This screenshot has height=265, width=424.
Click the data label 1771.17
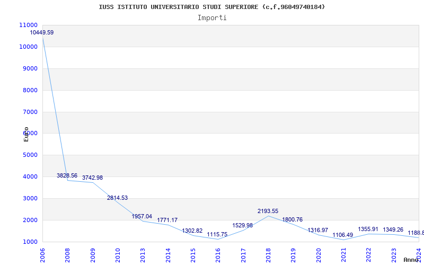[x=167, y=220]
